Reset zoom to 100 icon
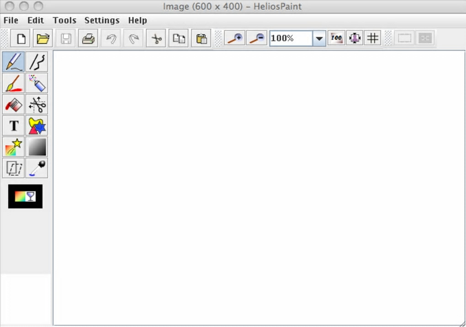This screenshot has width=466, height=327. tap(336, 38)
